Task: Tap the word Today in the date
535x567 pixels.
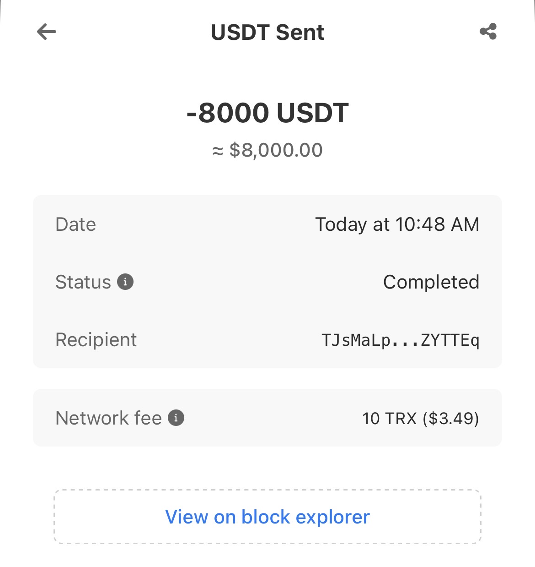Action: tap(341, 225)
